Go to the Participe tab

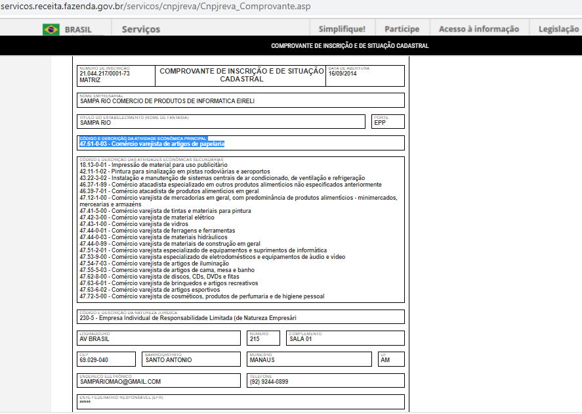click(x=402, y=29)
